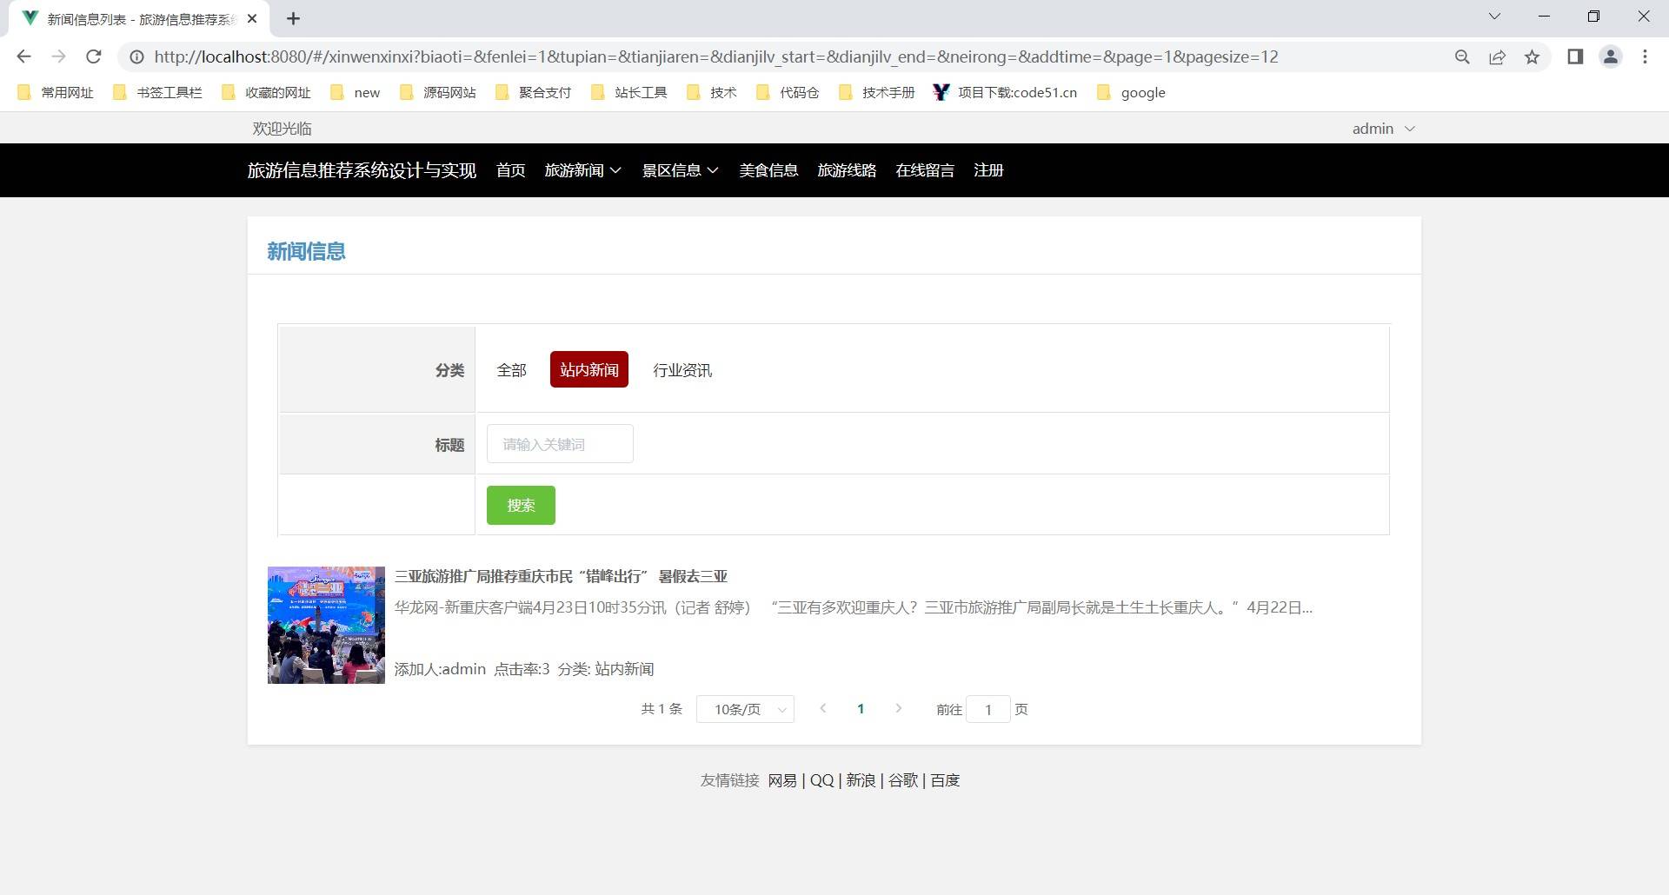
Task: Open the 美食信息 page
Action: pyautogui.click(x=768, y=170)
